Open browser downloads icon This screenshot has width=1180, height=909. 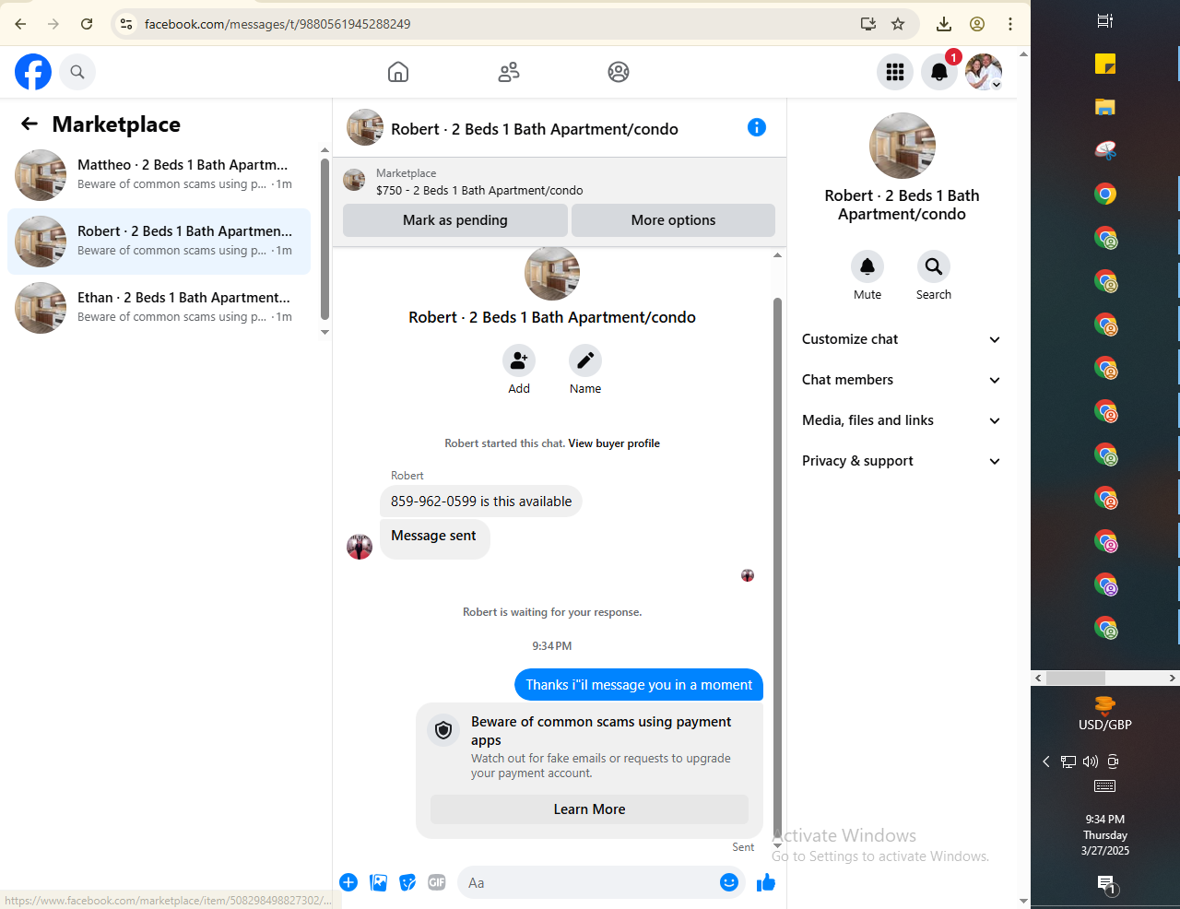coord(944,24)
